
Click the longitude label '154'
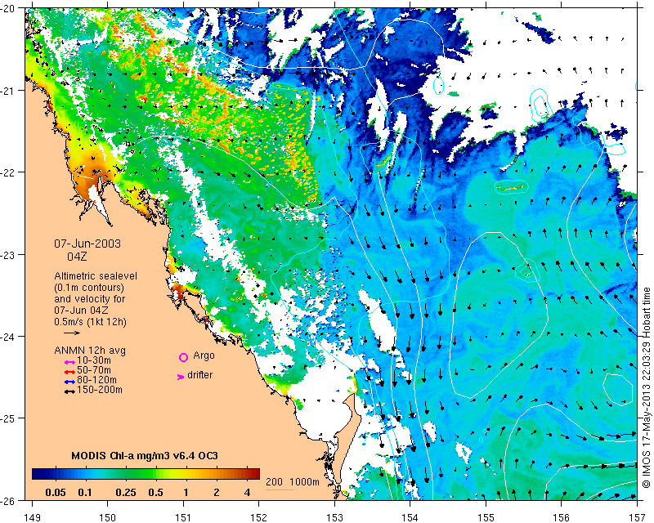pos(410,517)
